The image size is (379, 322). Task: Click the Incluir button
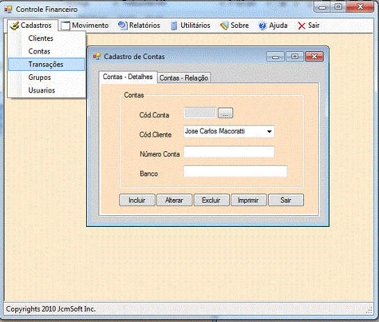tap(137, 200)
